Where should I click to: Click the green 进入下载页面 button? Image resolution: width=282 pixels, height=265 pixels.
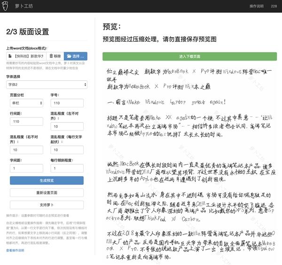pos(190,56)
